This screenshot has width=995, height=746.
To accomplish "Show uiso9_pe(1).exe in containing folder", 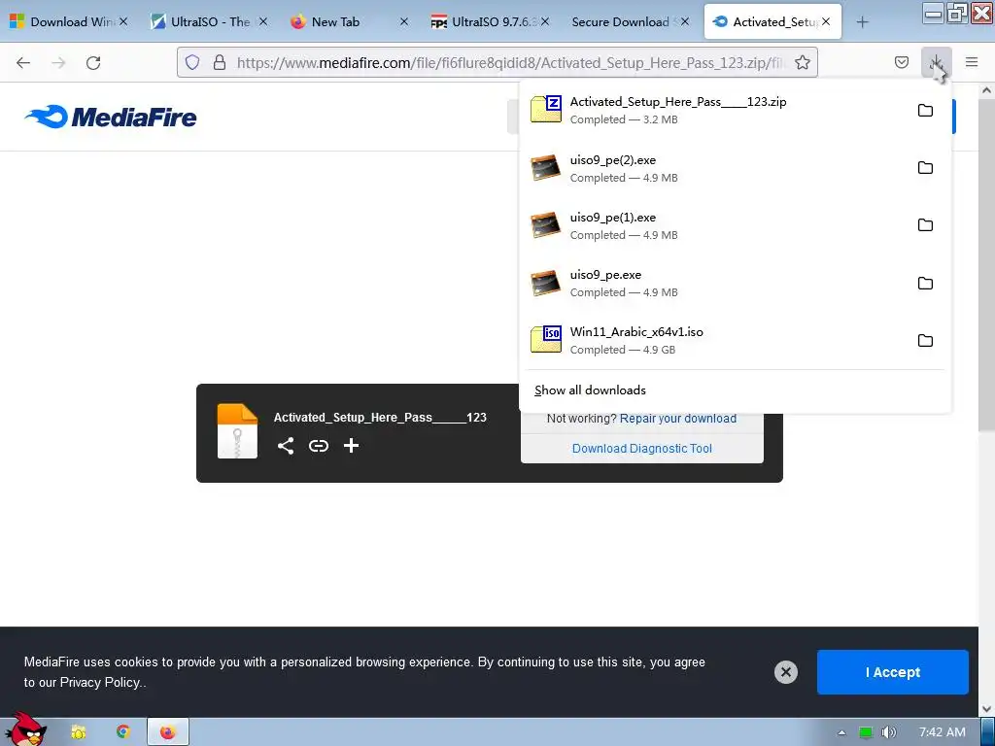I will point(925,225).
